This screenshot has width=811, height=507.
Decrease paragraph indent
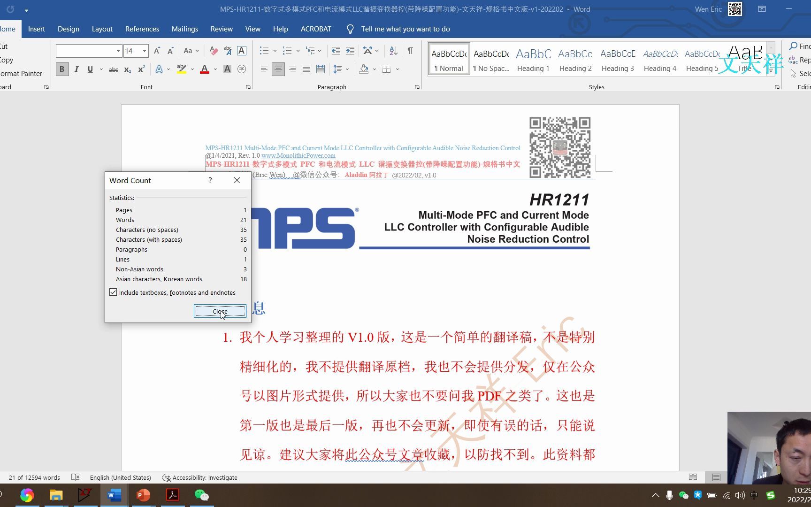336,50
